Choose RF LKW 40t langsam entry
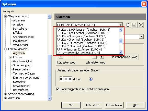 coord(88,36)
